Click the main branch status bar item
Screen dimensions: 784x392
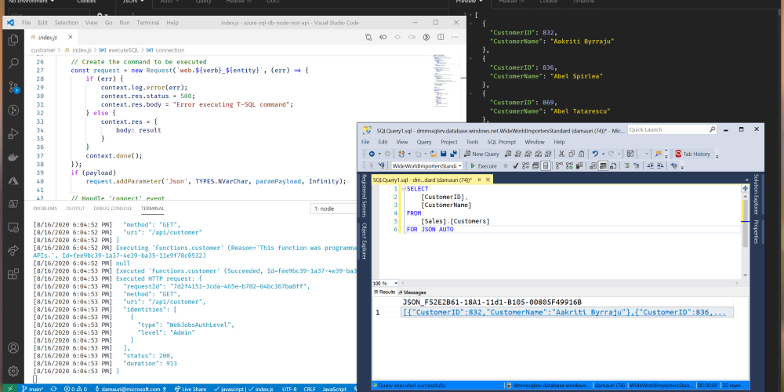tap(32, 389)
